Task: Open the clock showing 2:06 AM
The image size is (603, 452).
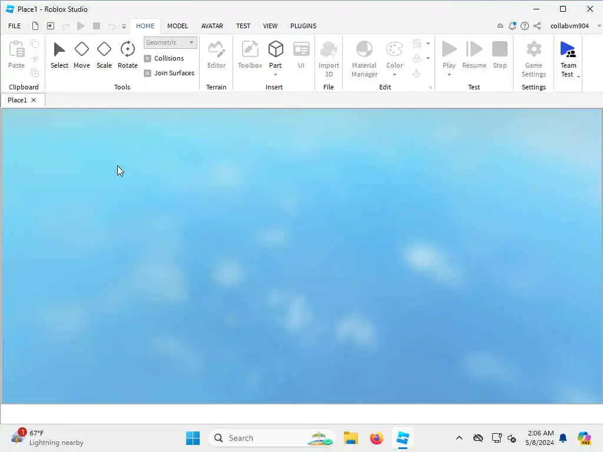Action: point(539,438)
